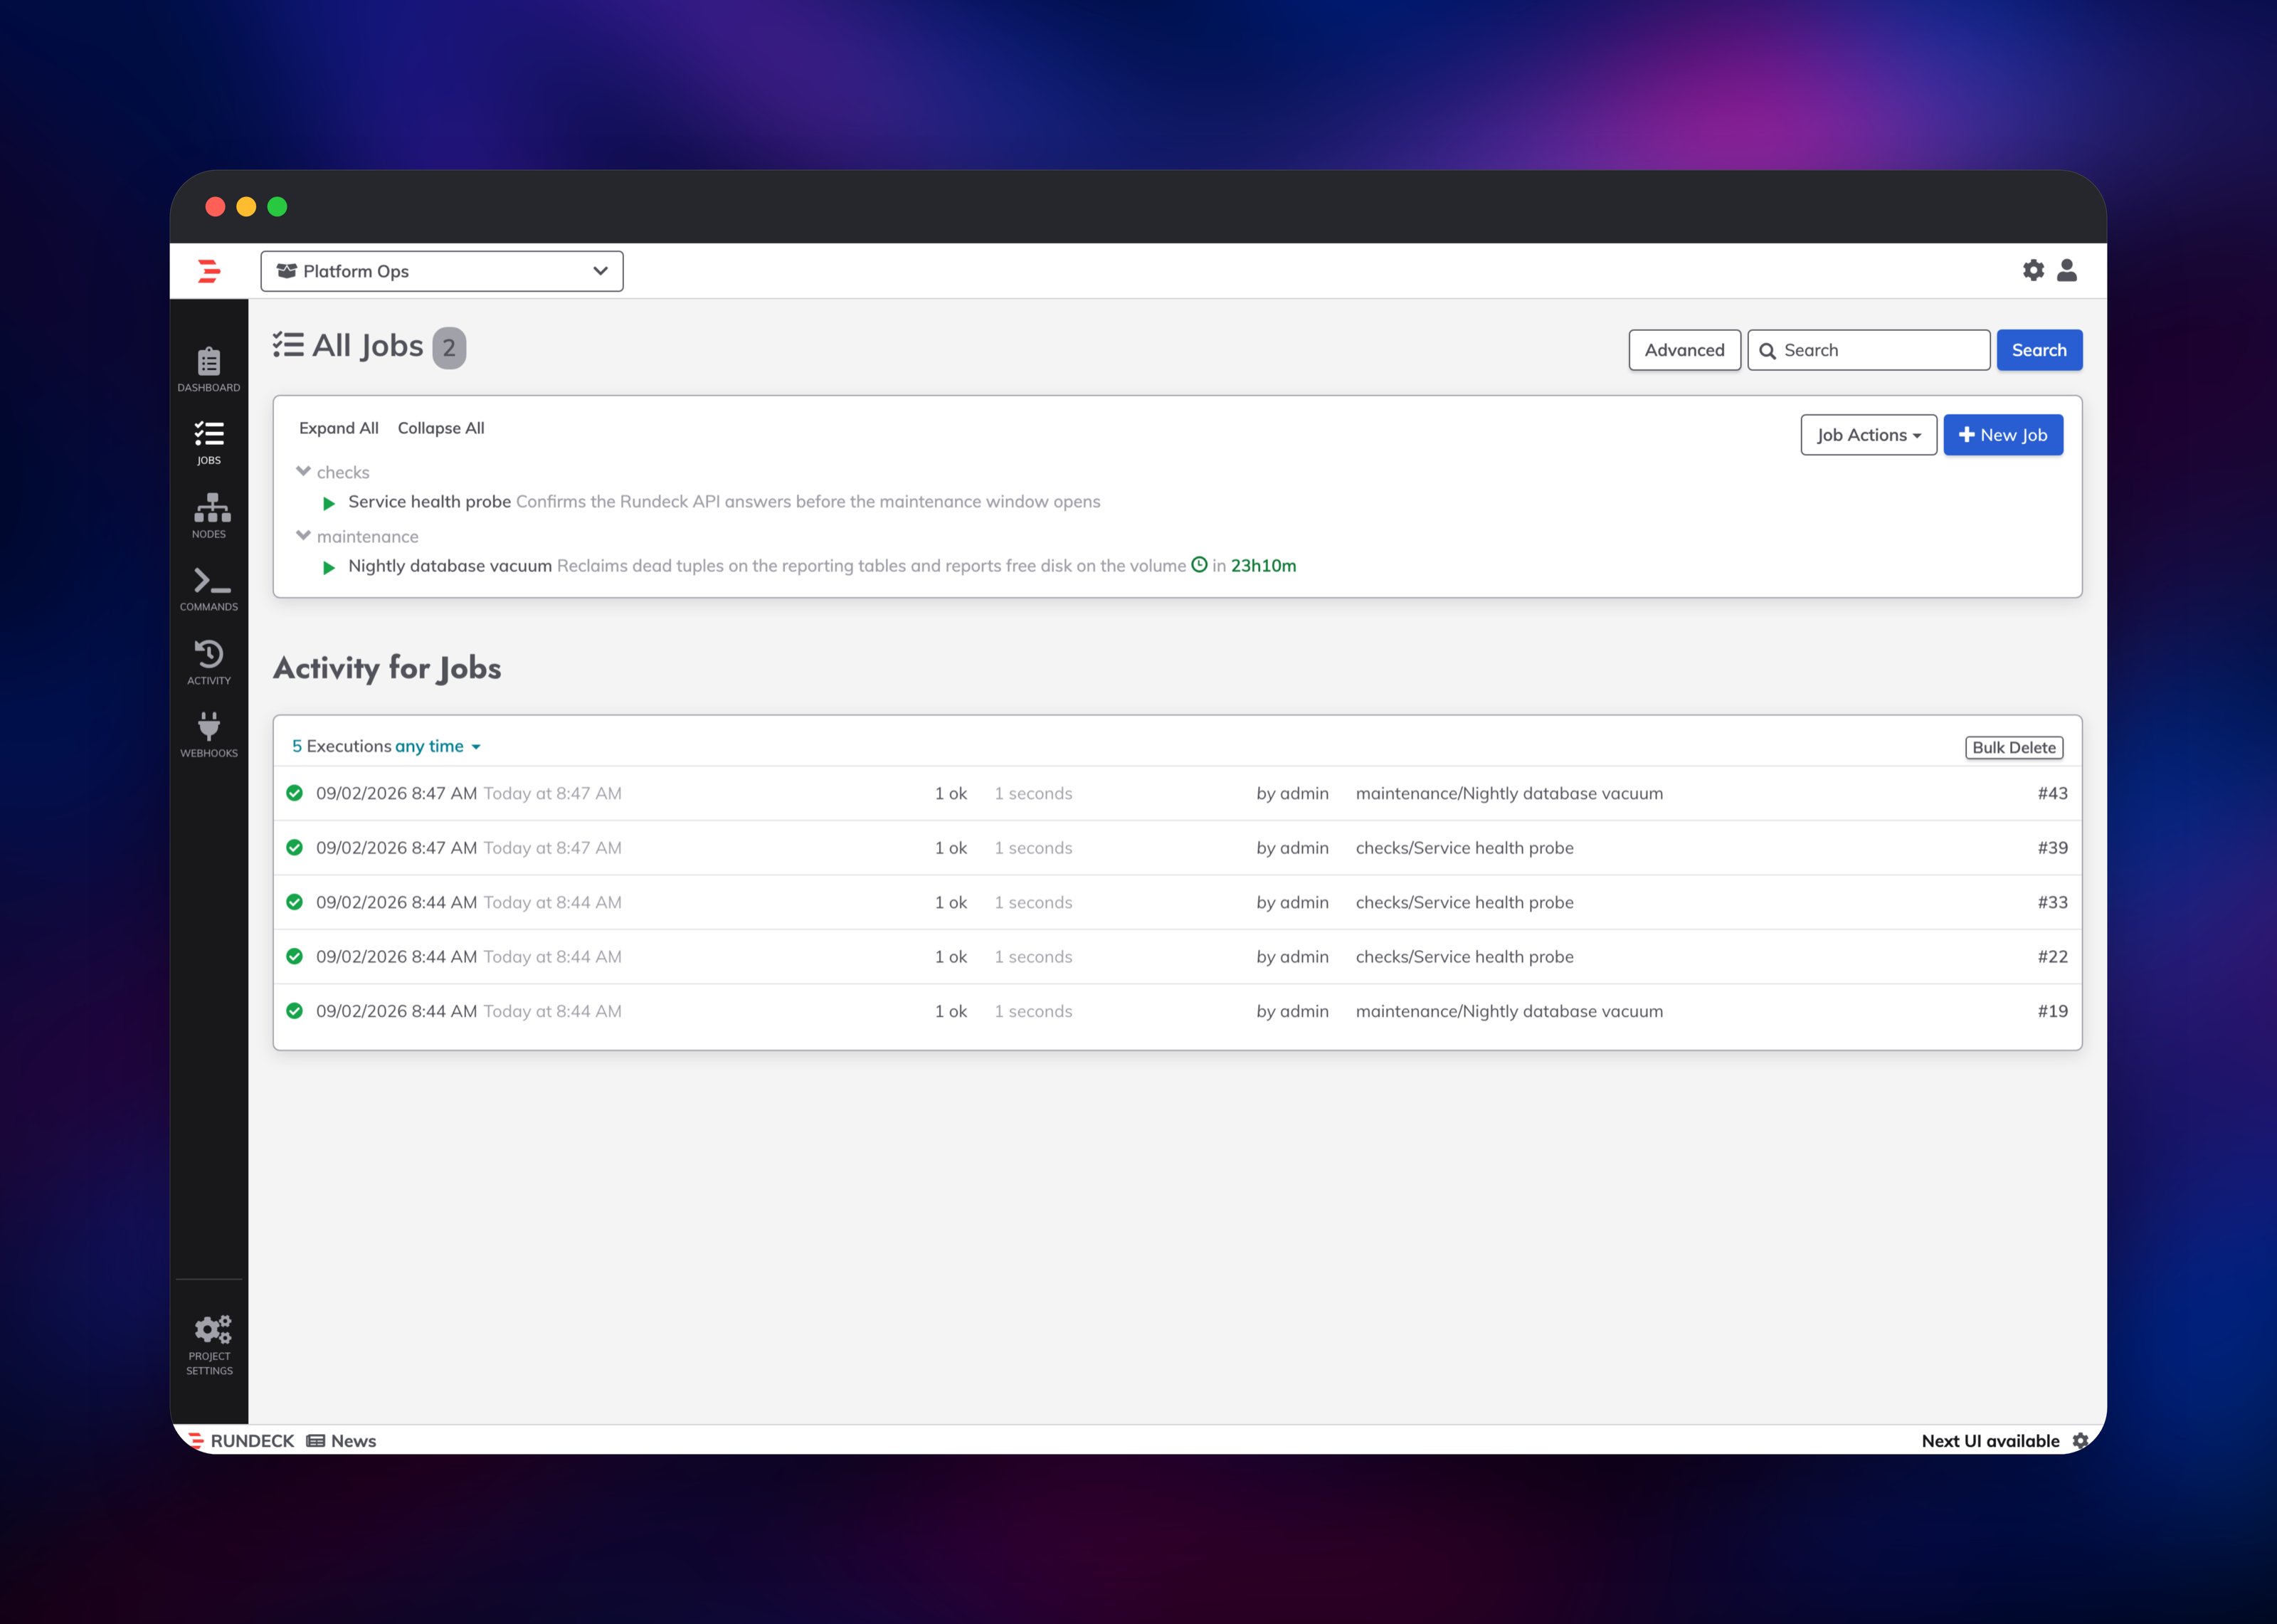Screen dimensions: 2277x1624
Task: Click success status icon of execution #22
Action: click(x=295, y=956)
